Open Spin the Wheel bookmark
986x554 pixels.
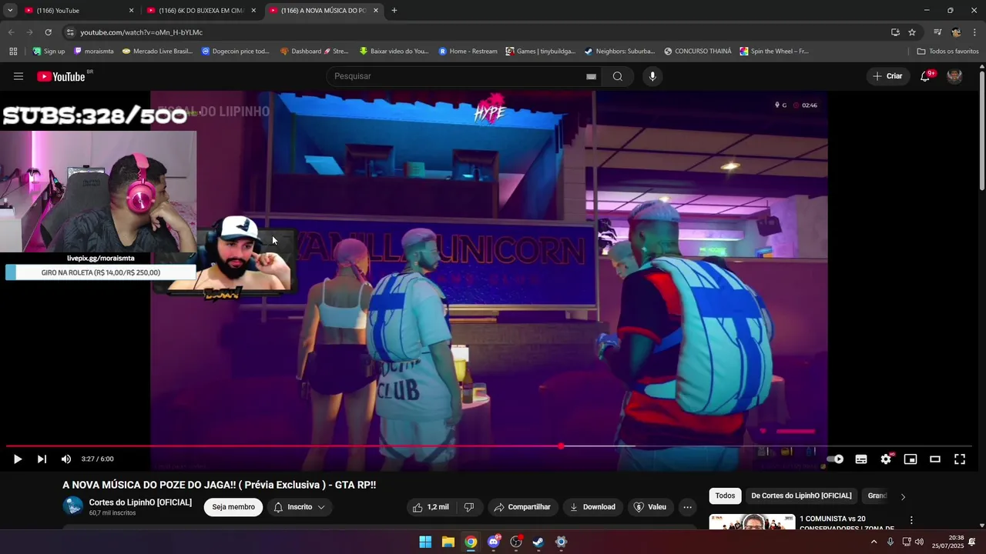(773, 52)
